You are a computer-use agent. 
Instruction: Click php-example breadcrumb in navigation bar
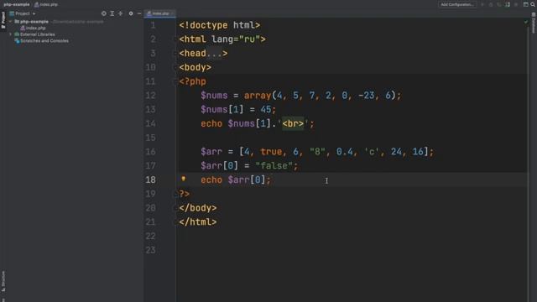pos(17,4)
